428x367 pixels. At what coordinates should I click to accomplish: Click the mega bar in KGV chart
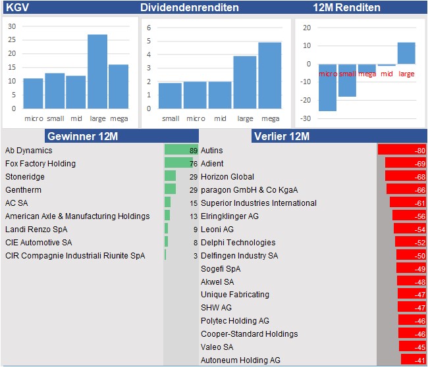[119, 86]
